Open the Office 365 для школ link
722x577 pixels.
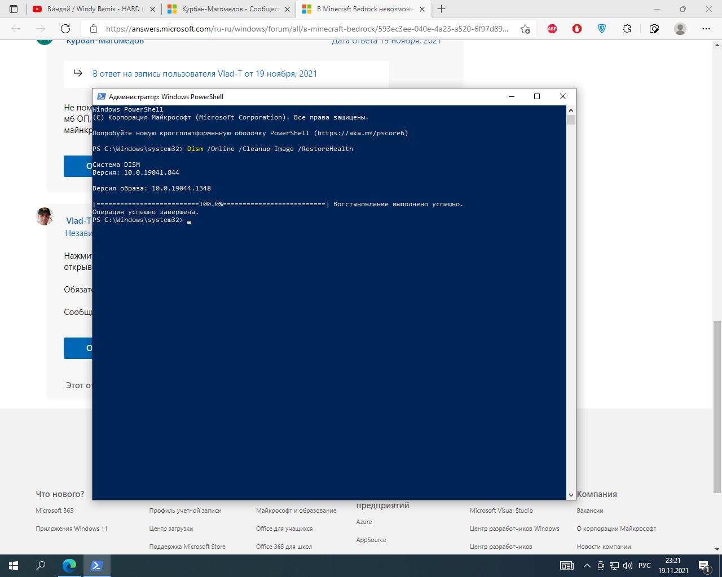(x=284, y=547)
